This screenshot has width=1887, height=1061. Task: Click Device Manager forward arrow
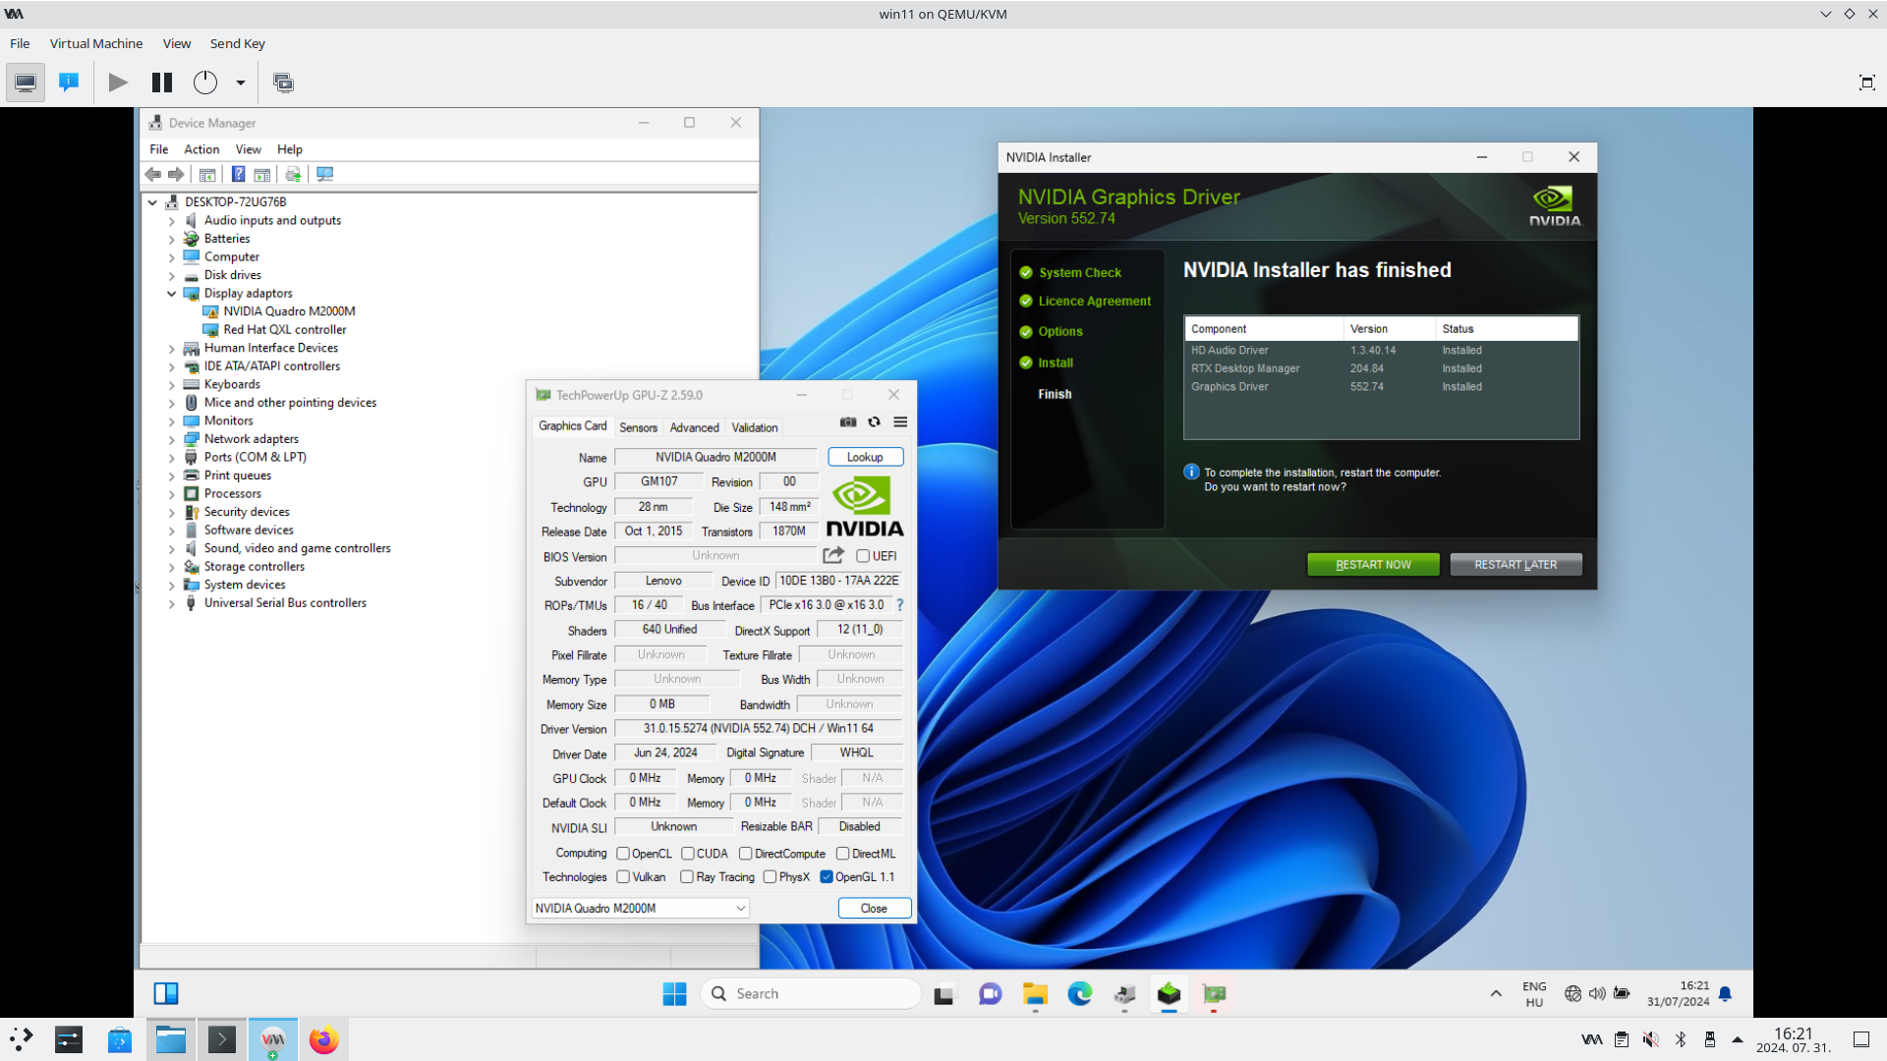click(x=177, y=175)
